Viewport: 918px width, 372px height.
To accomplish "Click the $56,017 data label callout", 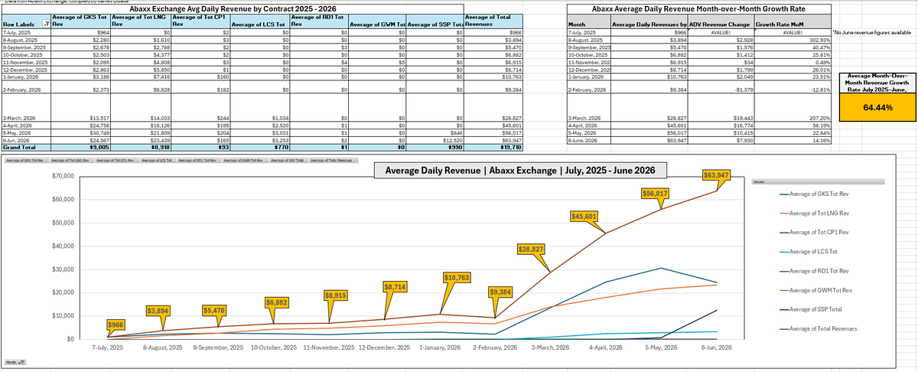I will [x=656, y=193].
